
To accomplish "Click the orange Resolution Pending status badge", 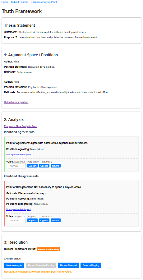I will pos(48,249).
